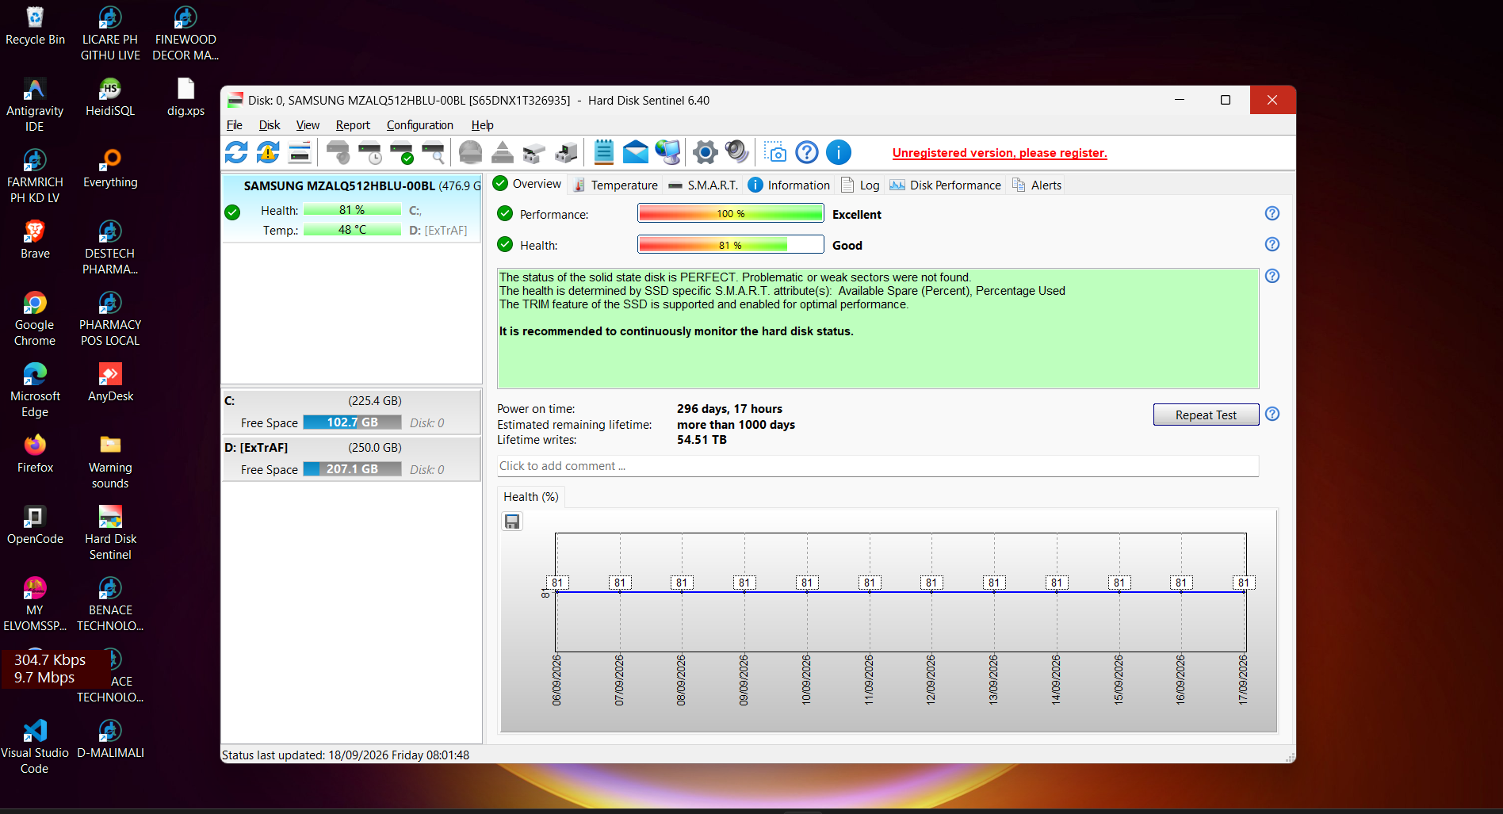Click the eject-shaped disk toolbar icon
Image resolution: width=1503 pixels, height=814 pixels.
[x=502, y=152]
